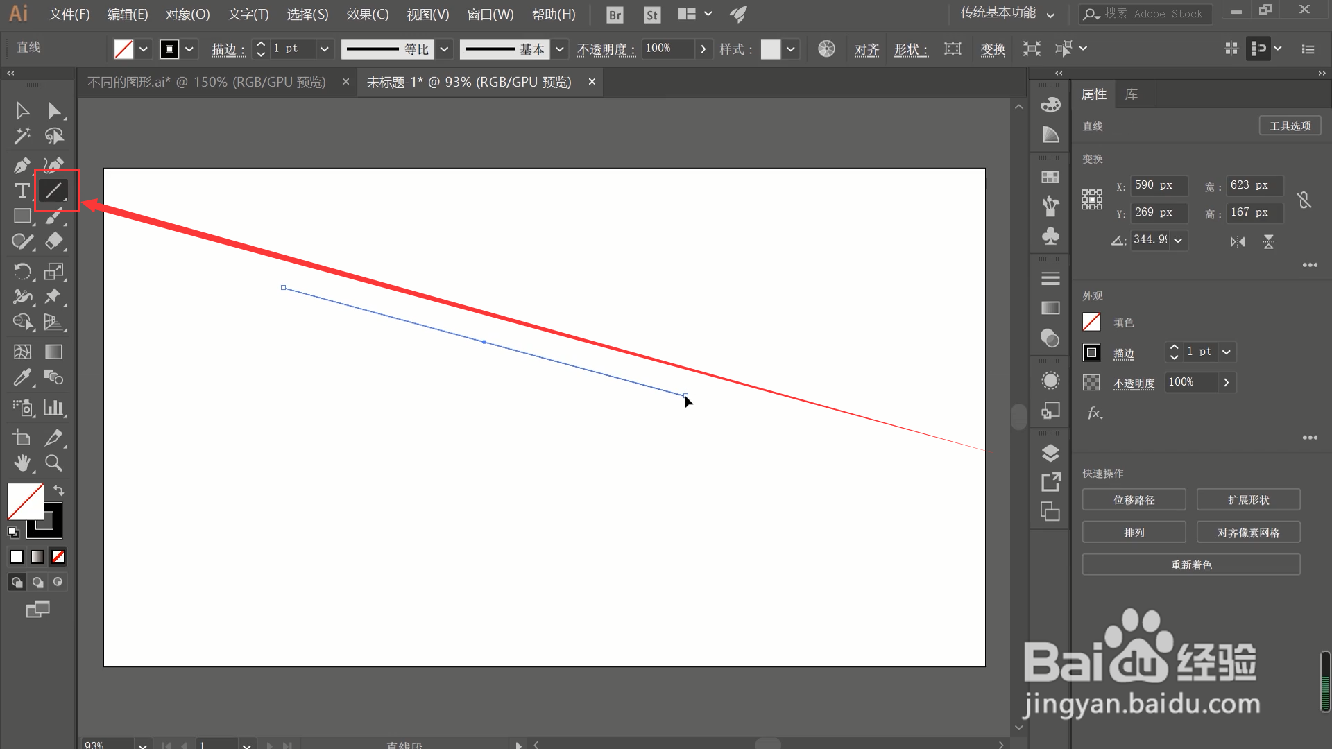Select the Zoom tool
This screenshot has height=749, width=1332.
tap(53, 463)
